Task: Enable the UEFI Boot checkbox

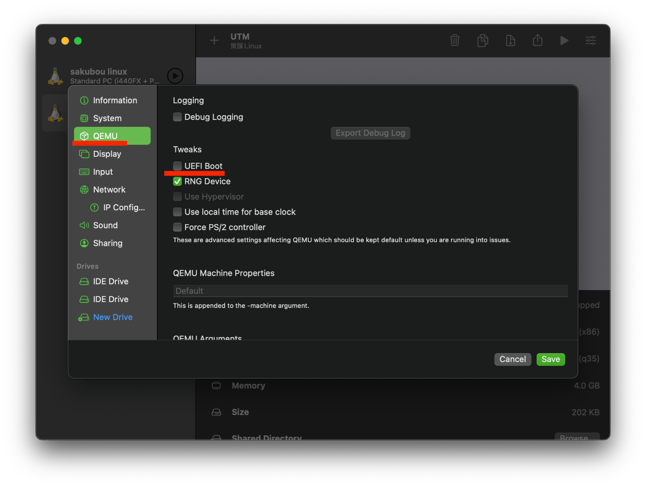Action: [177, 166]
